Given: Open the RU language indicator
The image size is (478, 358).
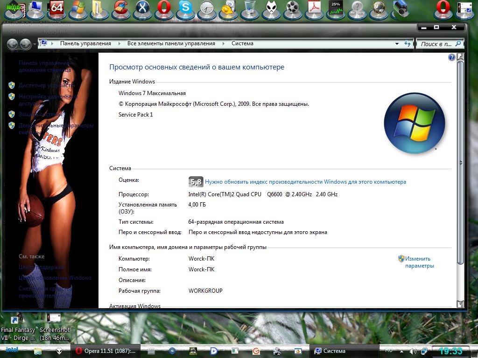Looking at the screenshot, I should pos(389,351).
